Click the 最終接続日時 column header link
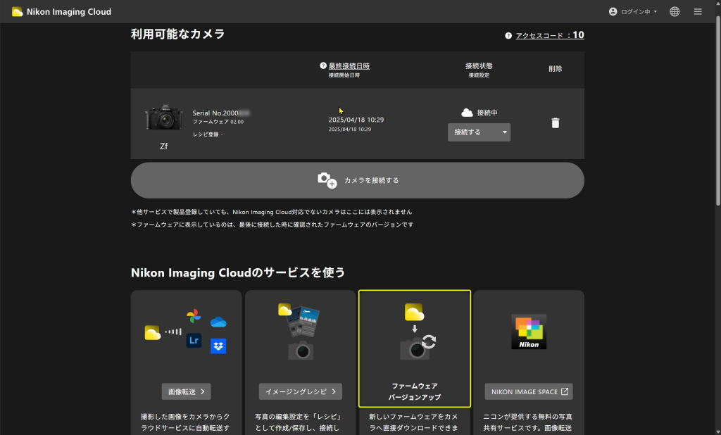This screenshot has height=435, width=721. (x=349, y=66)
